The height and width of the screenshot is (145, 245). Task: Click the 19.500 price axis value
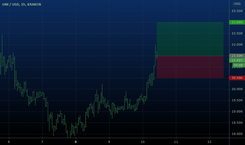(x=237, y=100)
